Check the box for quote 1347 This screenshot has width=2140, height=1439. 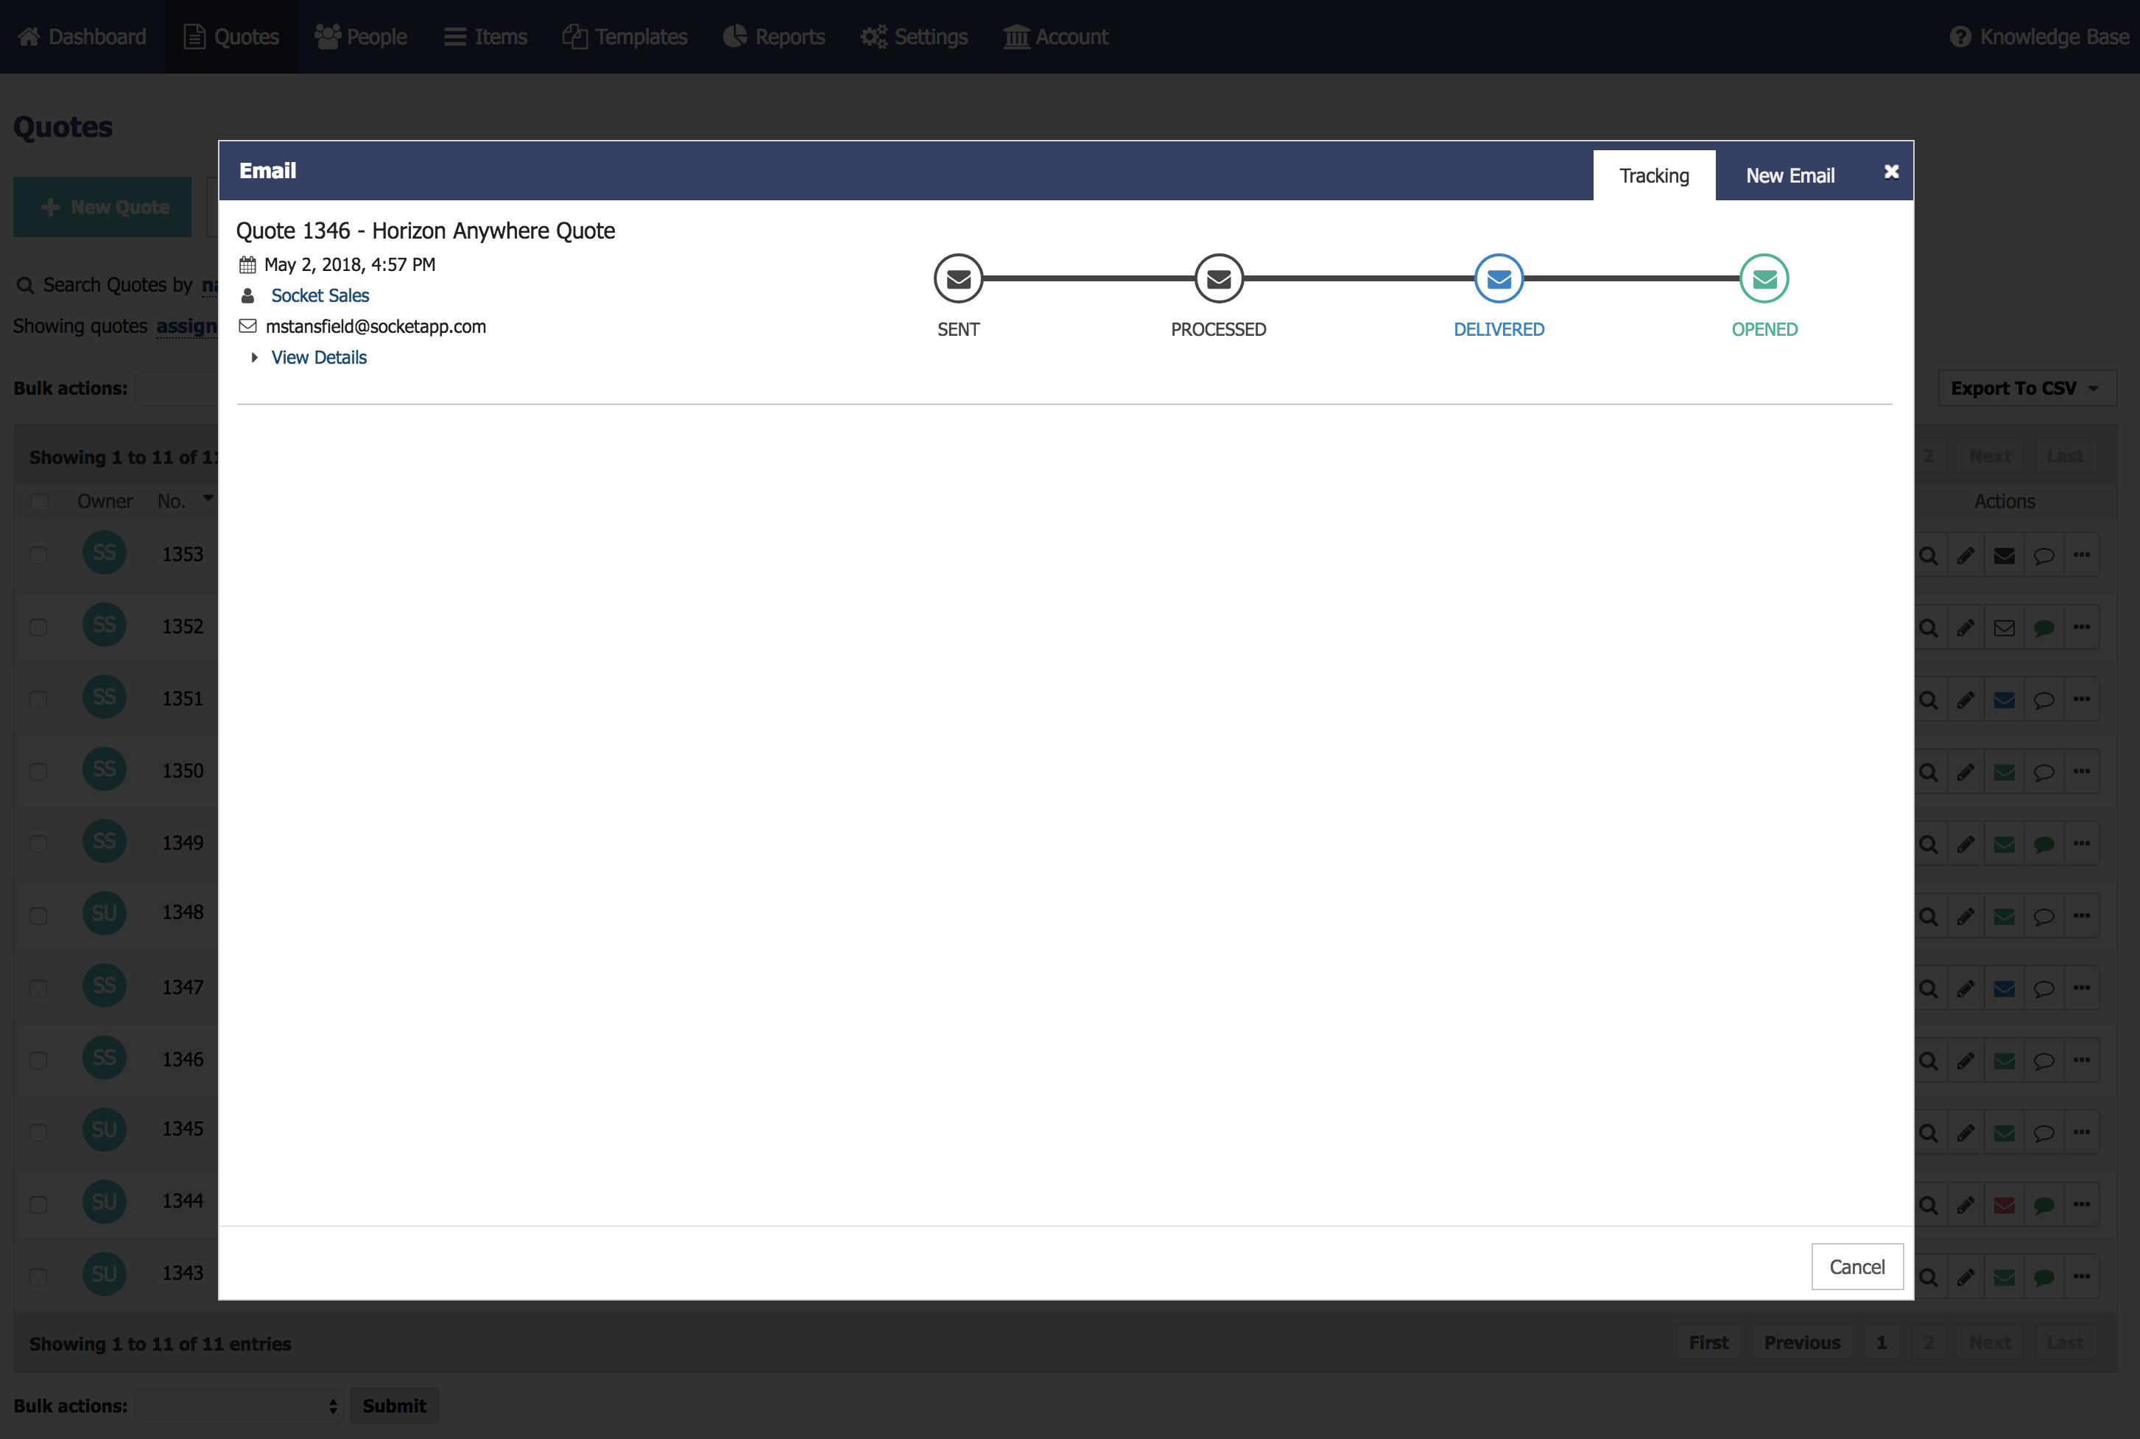[x=38, y=988]
